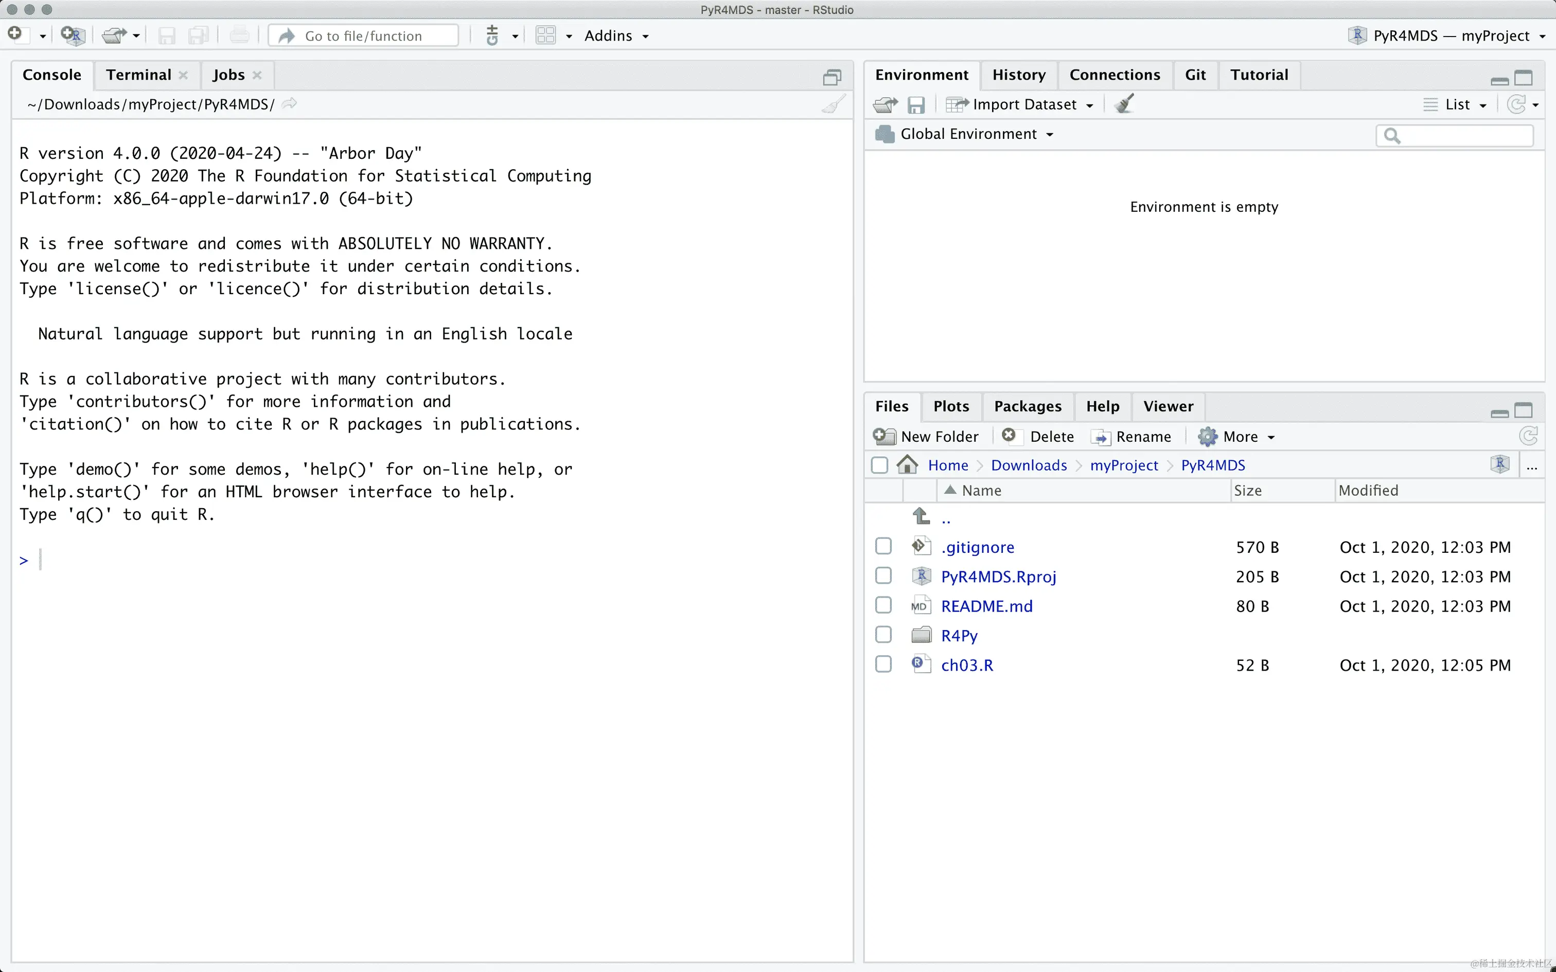
Task: Refresh the file listing in Files pane
Action: (x=1528, y=437)
